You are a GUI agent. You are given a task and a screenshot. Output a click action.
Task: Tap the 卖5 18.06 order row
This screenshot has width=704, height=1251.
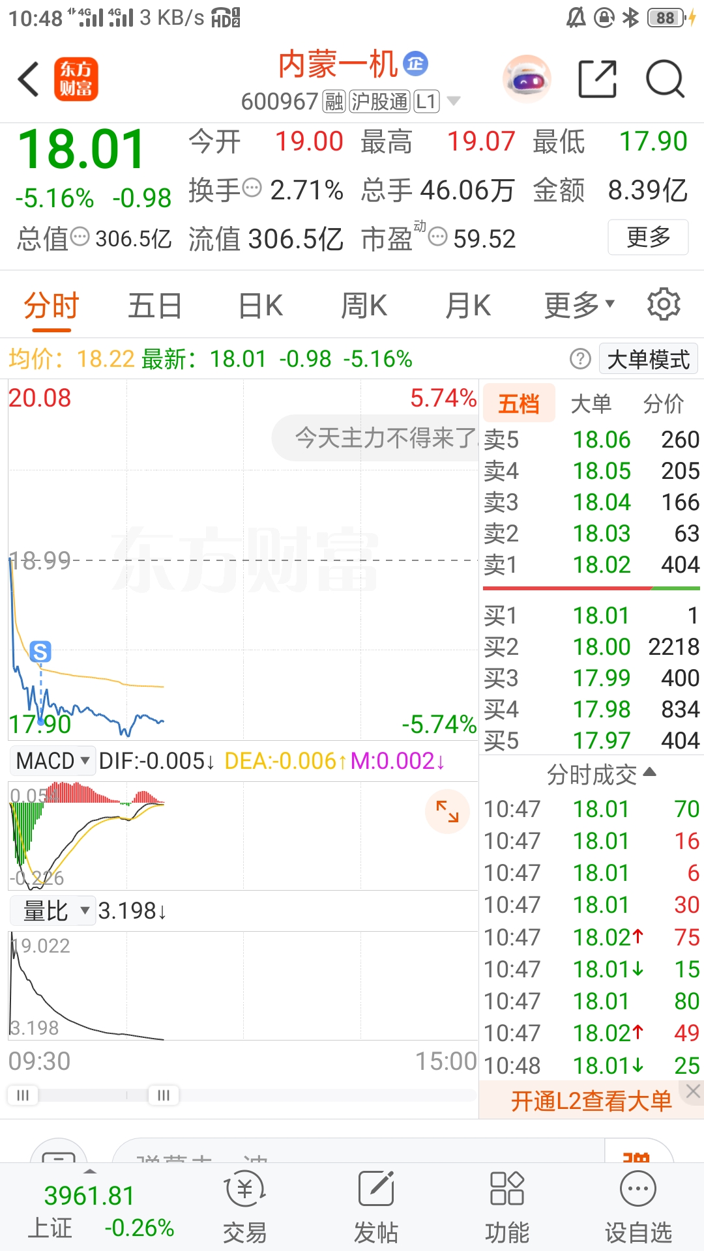(x=592, y=439)
